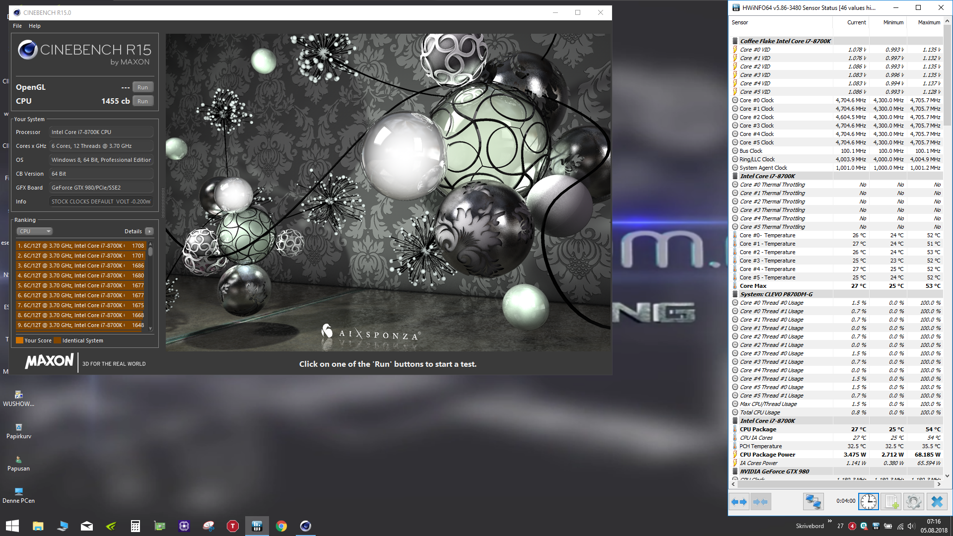Open Cinebench Help menu
This screenshot has height=536, width=953.
click(35, 26)
